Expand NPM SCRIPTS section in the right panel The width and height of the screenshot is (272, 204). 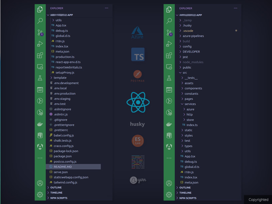click(x=190, y=198)
